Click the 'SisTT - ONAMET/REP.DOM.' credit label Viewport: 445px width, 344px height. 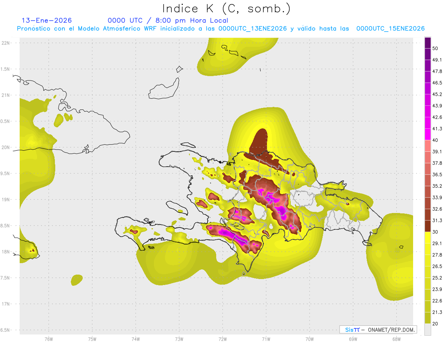pyautogui.click(x=378, y=330)
